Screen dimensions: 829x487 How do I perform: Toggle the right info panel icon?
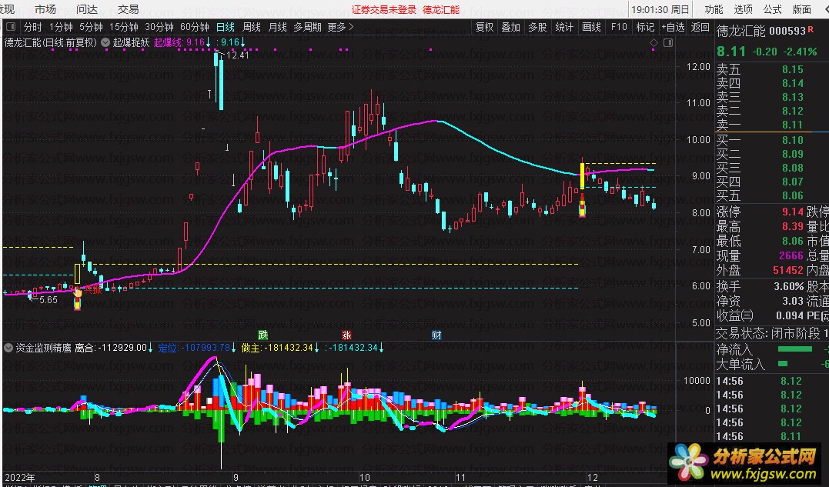point(668,43)
